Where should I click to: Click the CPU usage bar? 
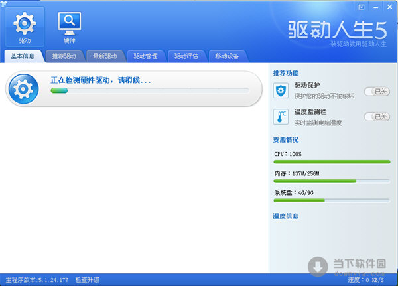coord(332,161)
